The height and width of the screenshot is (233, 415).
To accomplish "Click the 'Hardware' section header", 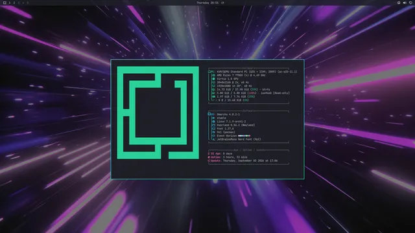I will 248,68.
